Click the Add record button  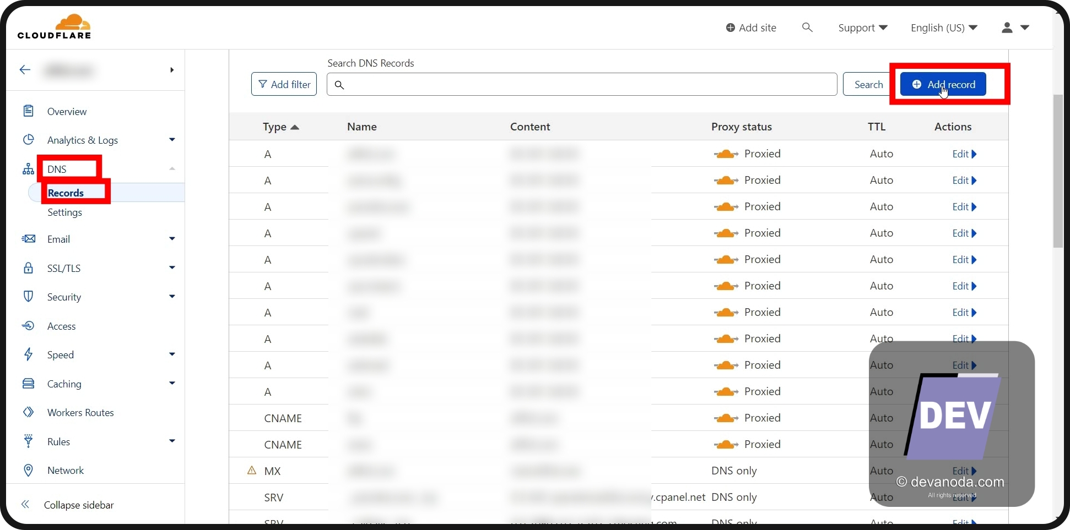pos(943,84)
